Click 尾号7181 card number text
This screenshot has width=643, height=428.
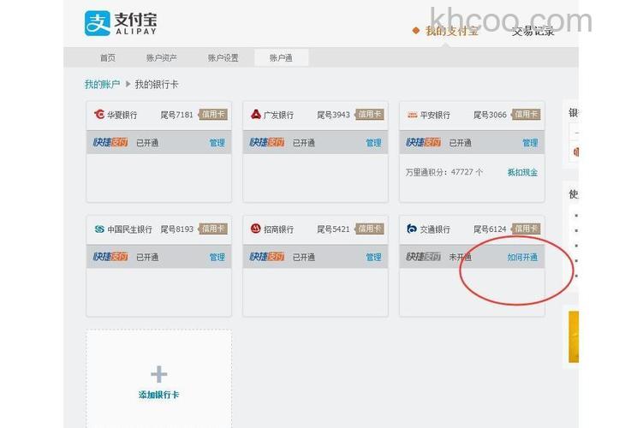tap(176, 115)
